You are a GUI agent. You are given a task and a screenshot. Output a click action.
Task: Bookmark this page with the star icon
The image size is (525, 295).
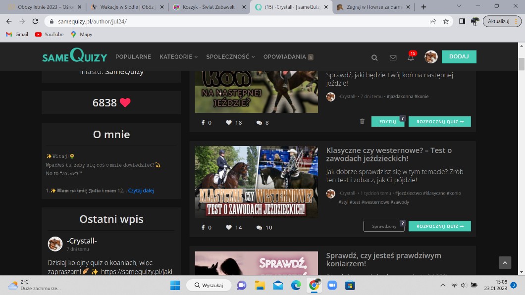click(x=446, y=21)
